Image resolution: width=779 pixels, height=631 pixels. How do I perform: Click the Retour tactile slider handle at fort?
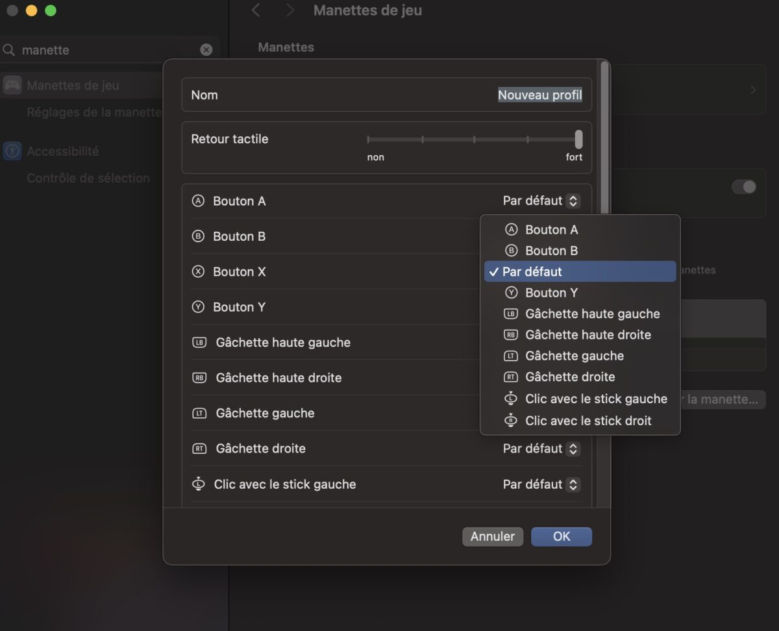click(x=578, y=139)
